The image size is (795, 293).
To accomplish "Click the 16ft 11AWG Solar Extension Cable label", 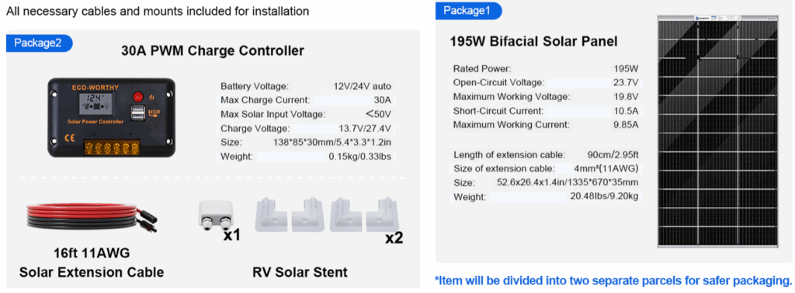I will point(92,262).
